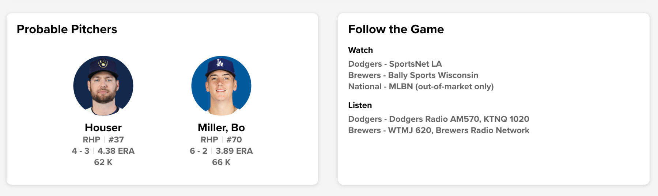Click Miller's 3.89 ERA stat line
Viewport: 658px width, 196px height.
click(221, 151)
